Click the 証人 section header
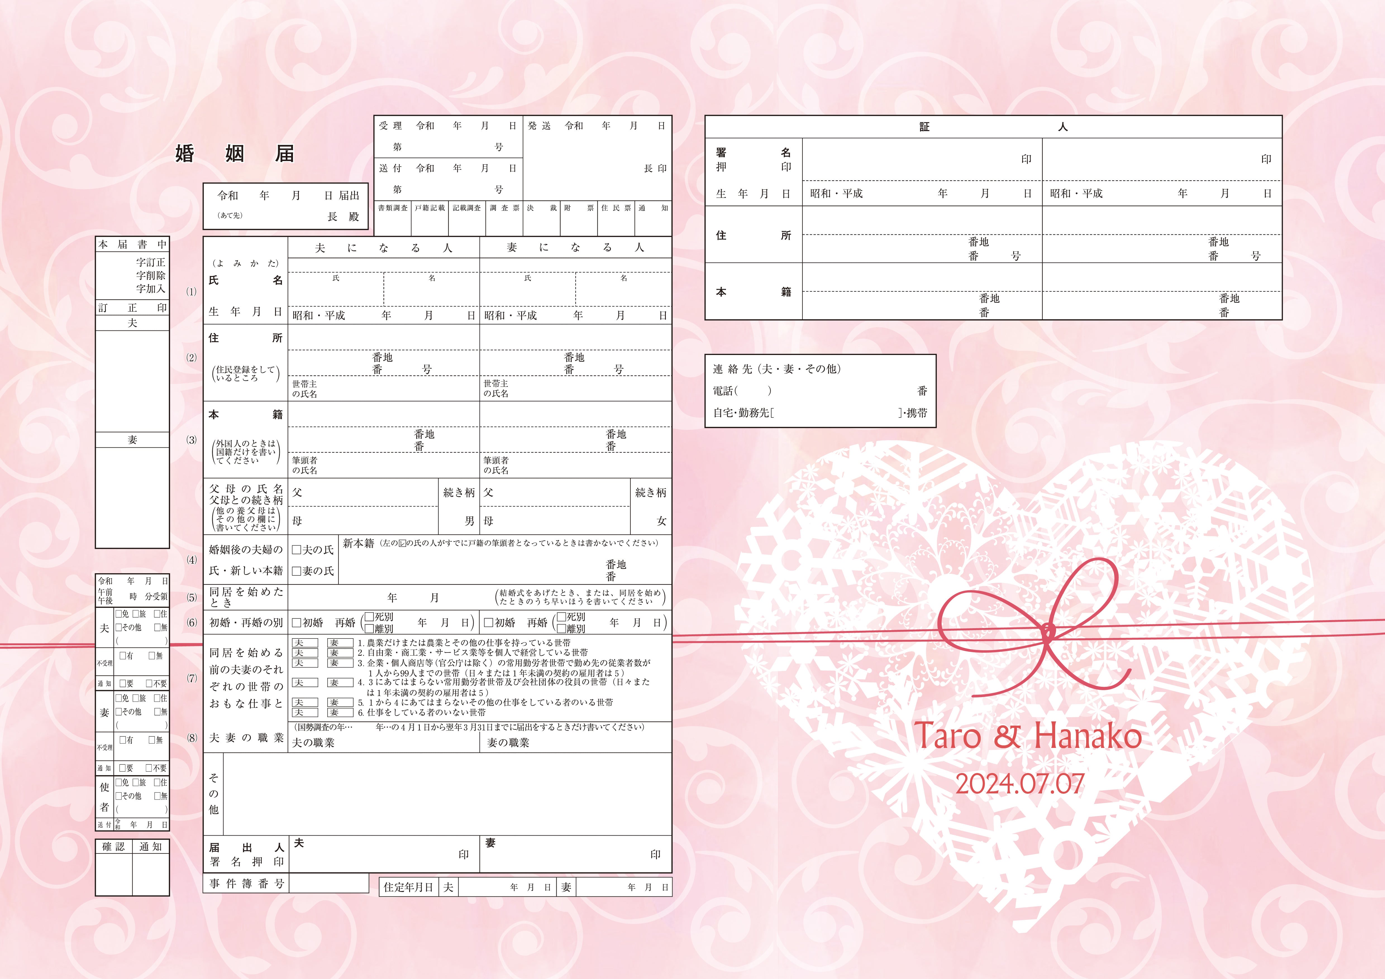Image resolution: width=1385 pixels, height=979 pixels. click(x=993, y=127)
